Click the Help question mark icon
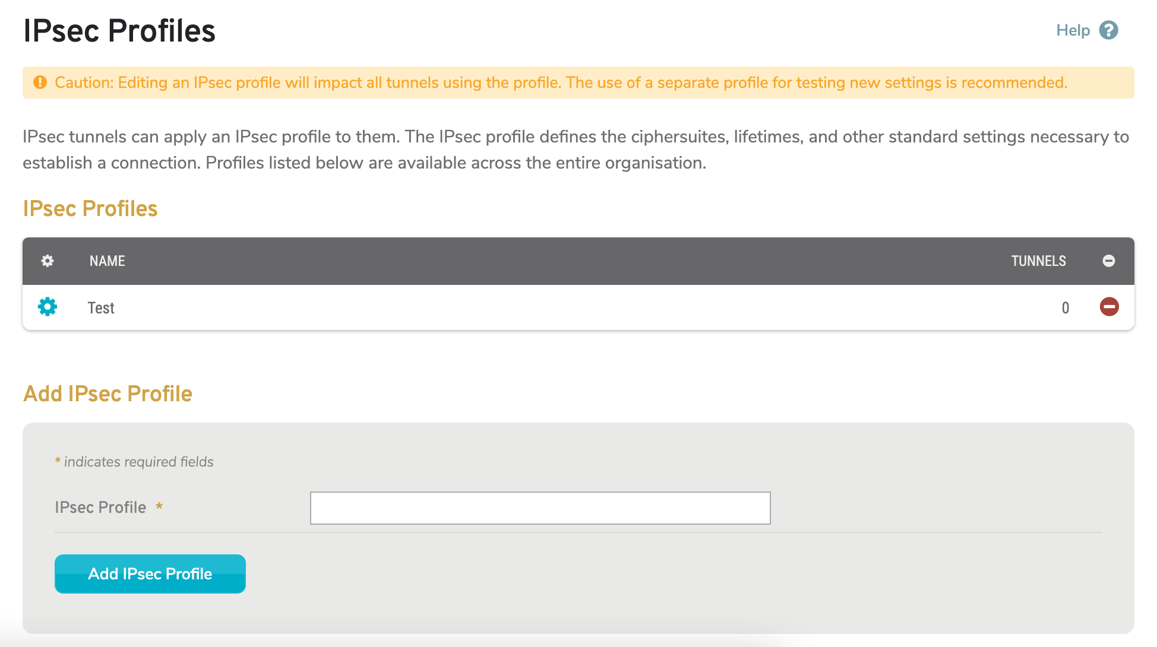The width and height of the screenshot is (1157, 647). (1108, 30)
